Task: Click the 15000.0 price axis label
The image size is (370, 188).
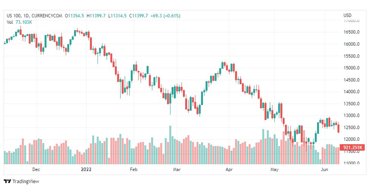Action: pyautogui.click(x=351, y=68)
